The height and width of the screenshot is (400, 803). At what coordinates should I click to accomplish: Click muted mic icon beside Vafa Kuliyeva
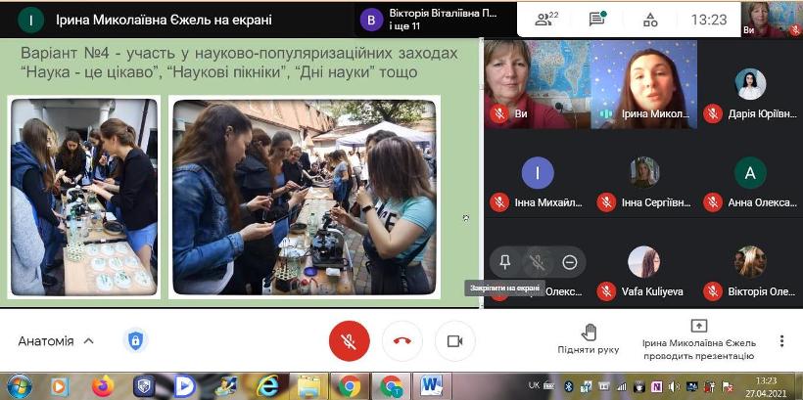pyautogui.click(x=606, y=291)
